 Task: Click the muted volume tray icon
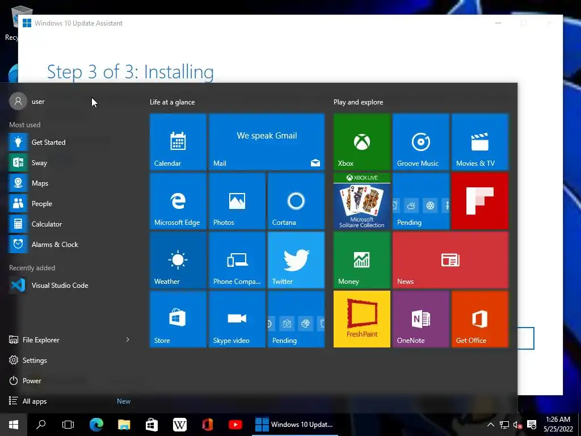517,425
